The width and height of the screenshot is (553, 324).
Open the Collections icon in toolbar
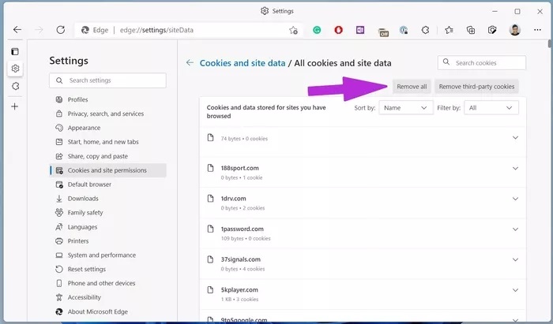tap(471, 30)
